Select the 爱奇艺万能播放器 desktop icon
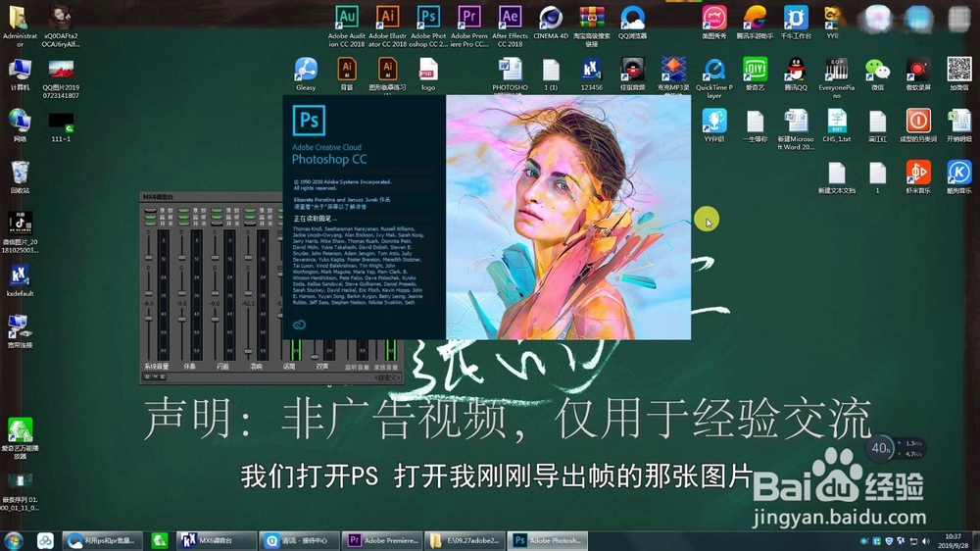 click(x=20, y=438)
